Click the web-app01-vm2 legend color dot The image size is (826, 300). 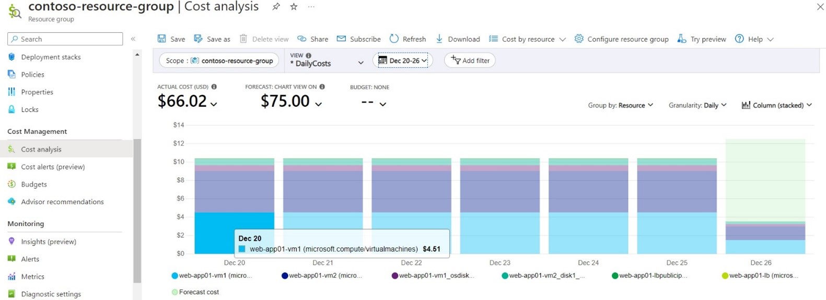click(x=285, y=276)
